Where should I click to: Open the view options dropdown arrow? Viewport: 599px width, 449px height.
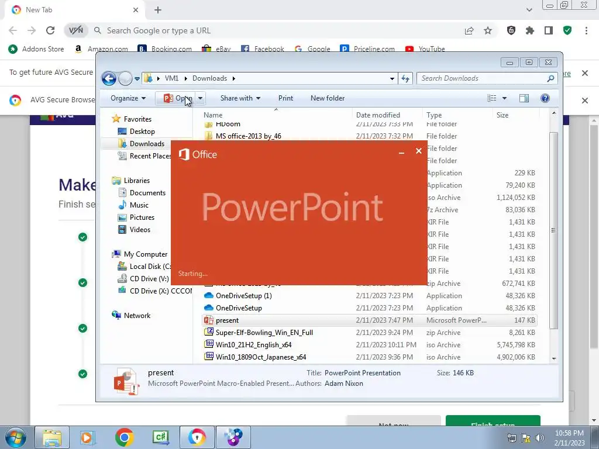pos(504,98)
